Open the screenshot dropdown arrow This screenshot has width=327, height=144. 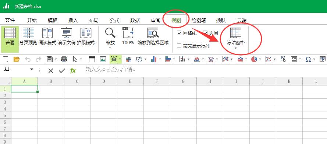pos(120,60)
